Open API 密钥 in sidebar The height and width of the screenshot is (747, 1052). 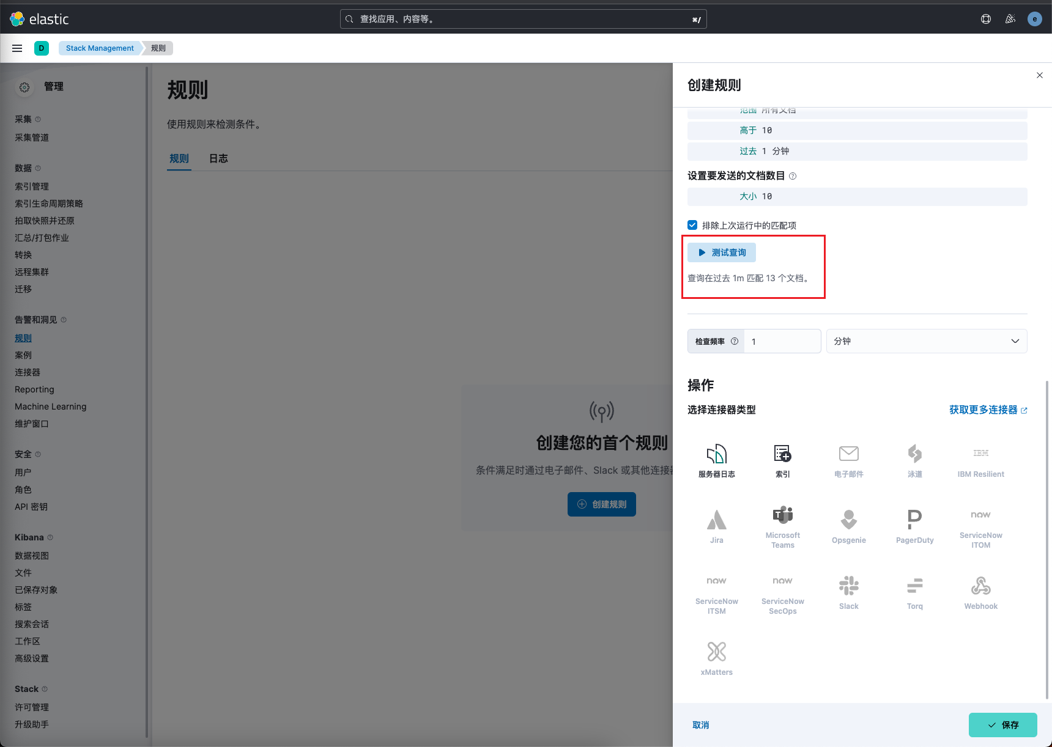point(31,507)
